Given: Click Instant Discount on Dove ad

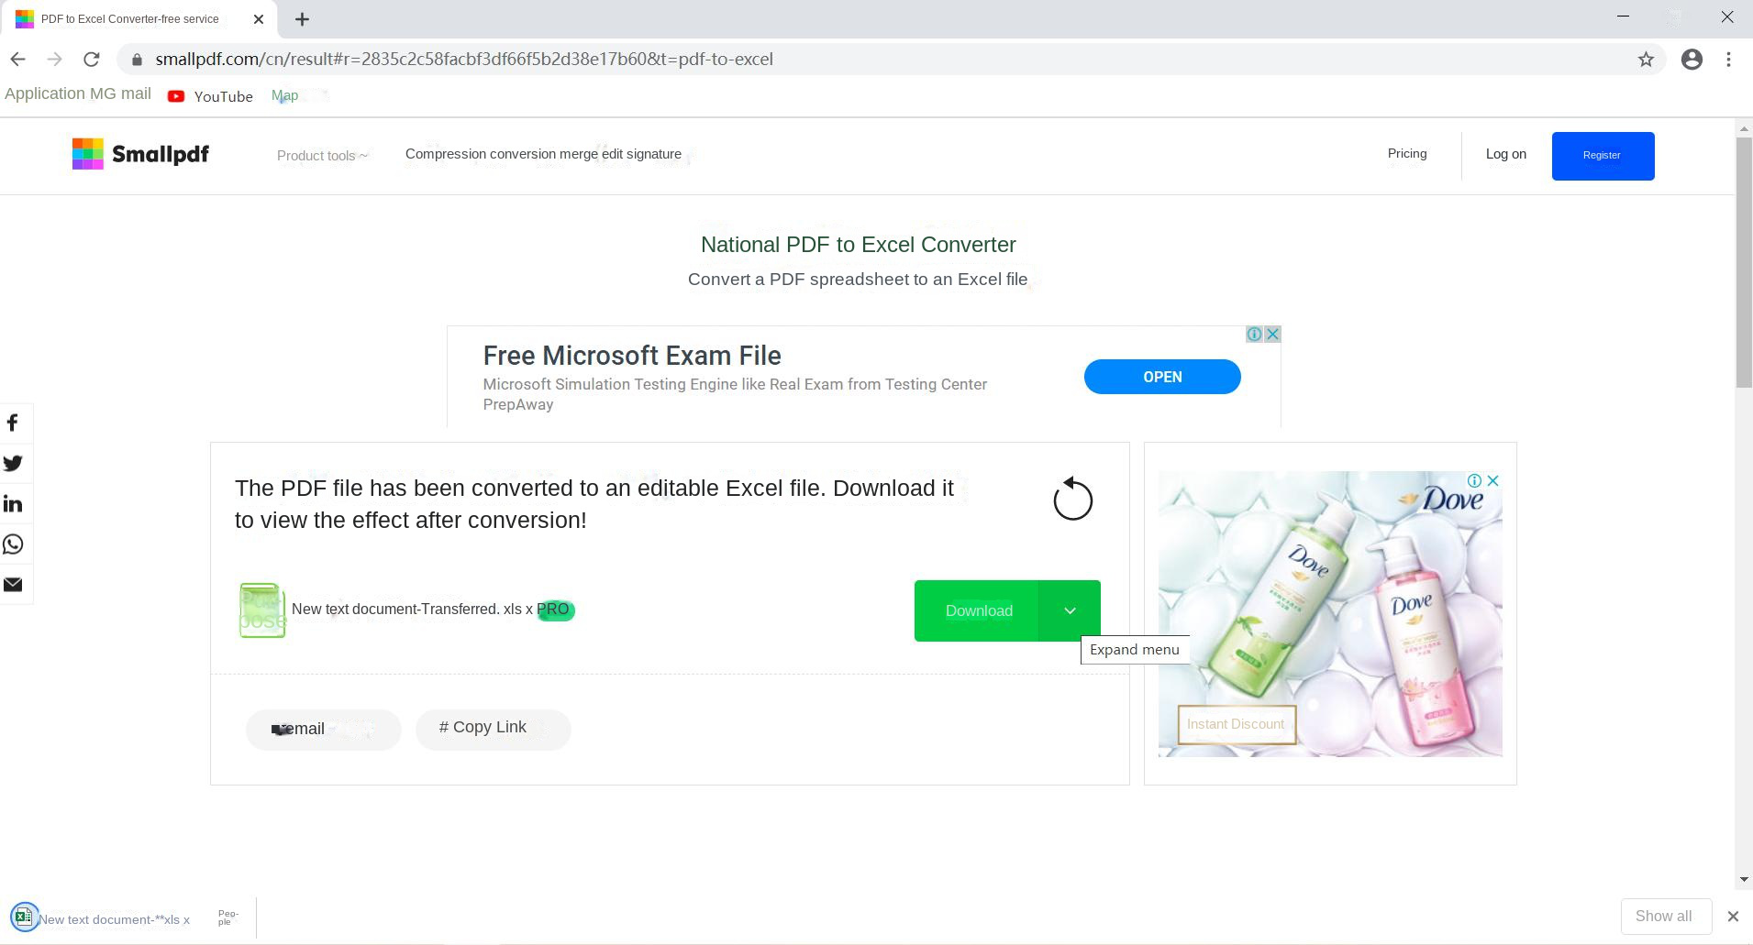Looking at the screenshot, I should click(x=1237, y=724).
